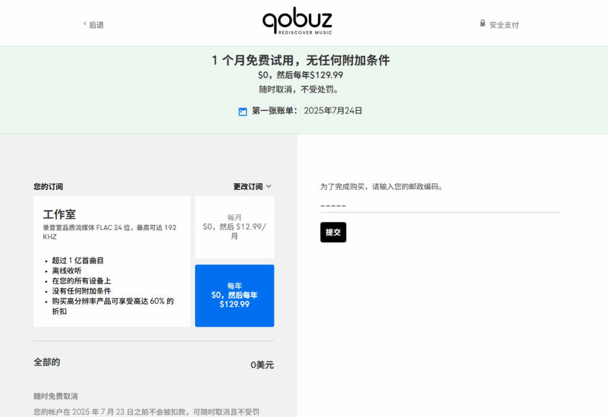Expand the 更改订阅 dropdown

point(252,186)
